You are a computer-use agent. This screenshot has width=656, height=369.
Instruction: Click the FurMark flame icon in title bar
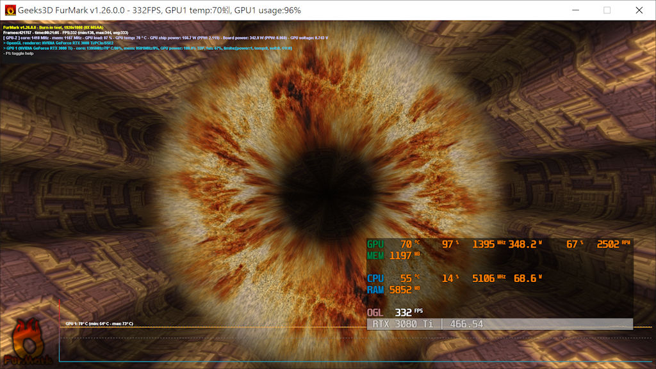[x=10, y=10]
